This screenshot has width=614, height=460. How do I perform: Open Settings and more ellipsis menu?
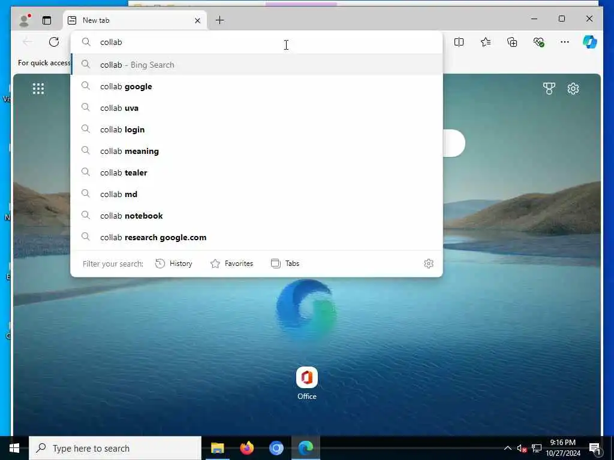pos(565,42)
